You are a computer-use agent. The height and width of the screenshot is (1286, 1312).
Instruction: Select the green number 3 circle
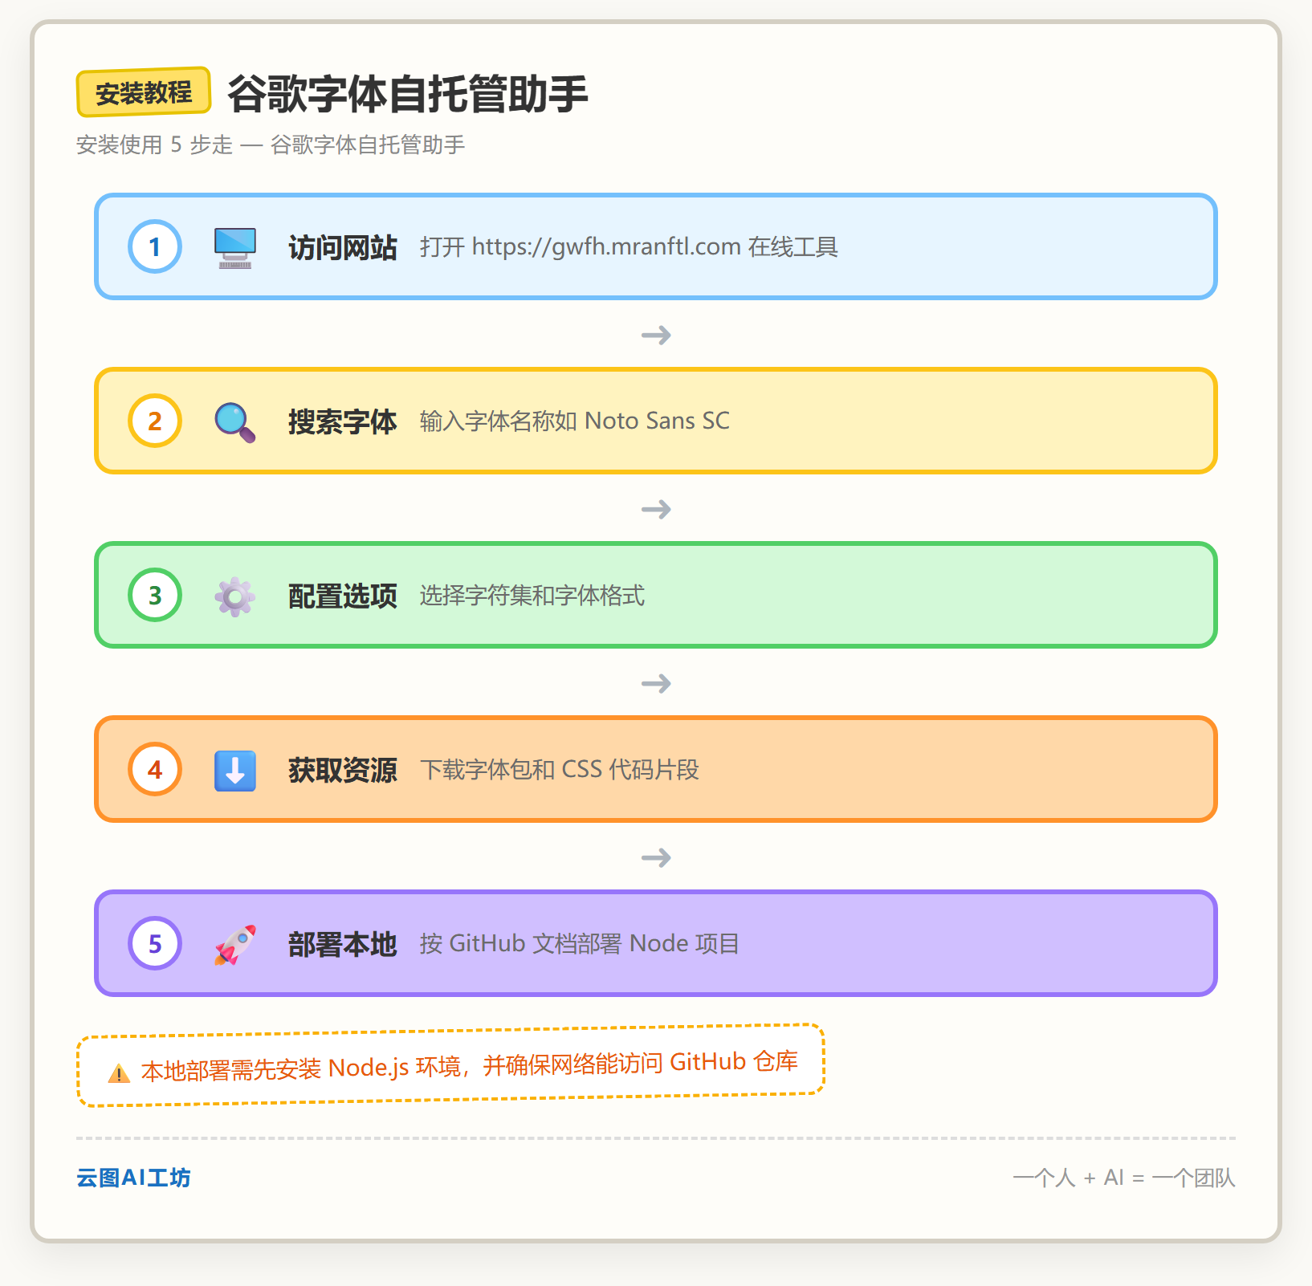pyautogui.click(x=155, y=595)
